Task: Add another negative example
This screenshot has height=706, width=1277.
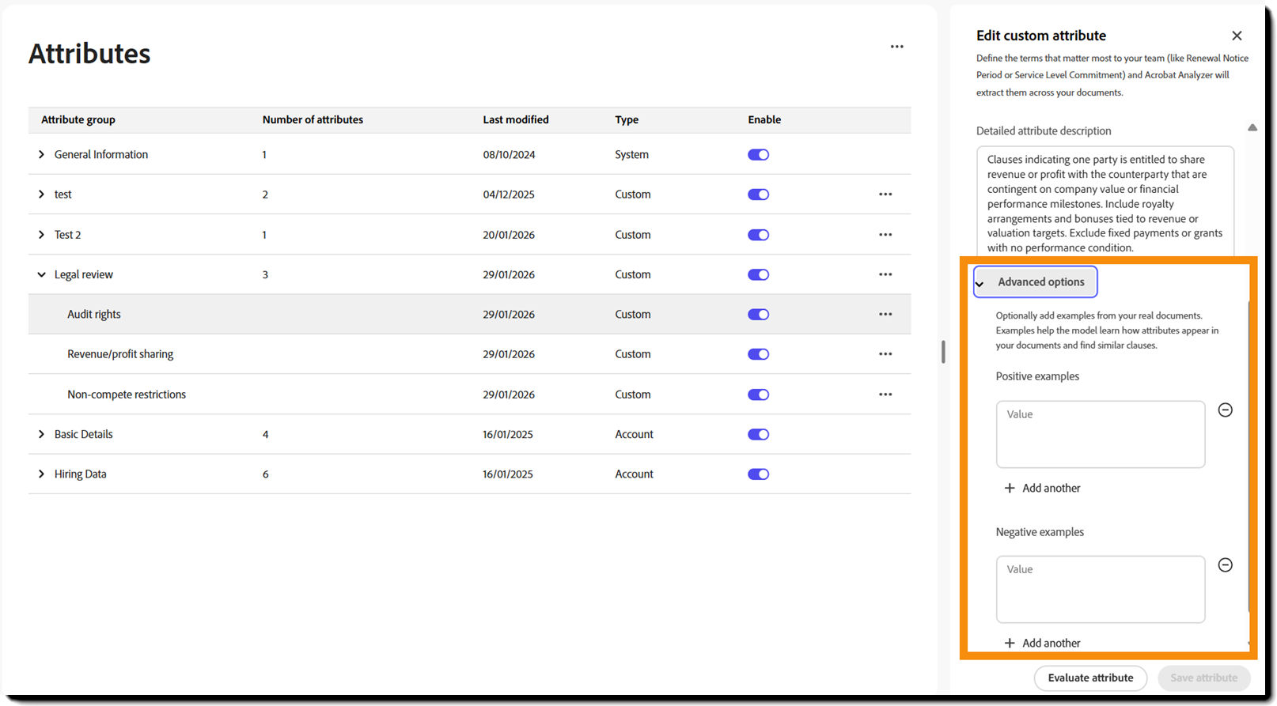Action: click(x=1042, y=643)
